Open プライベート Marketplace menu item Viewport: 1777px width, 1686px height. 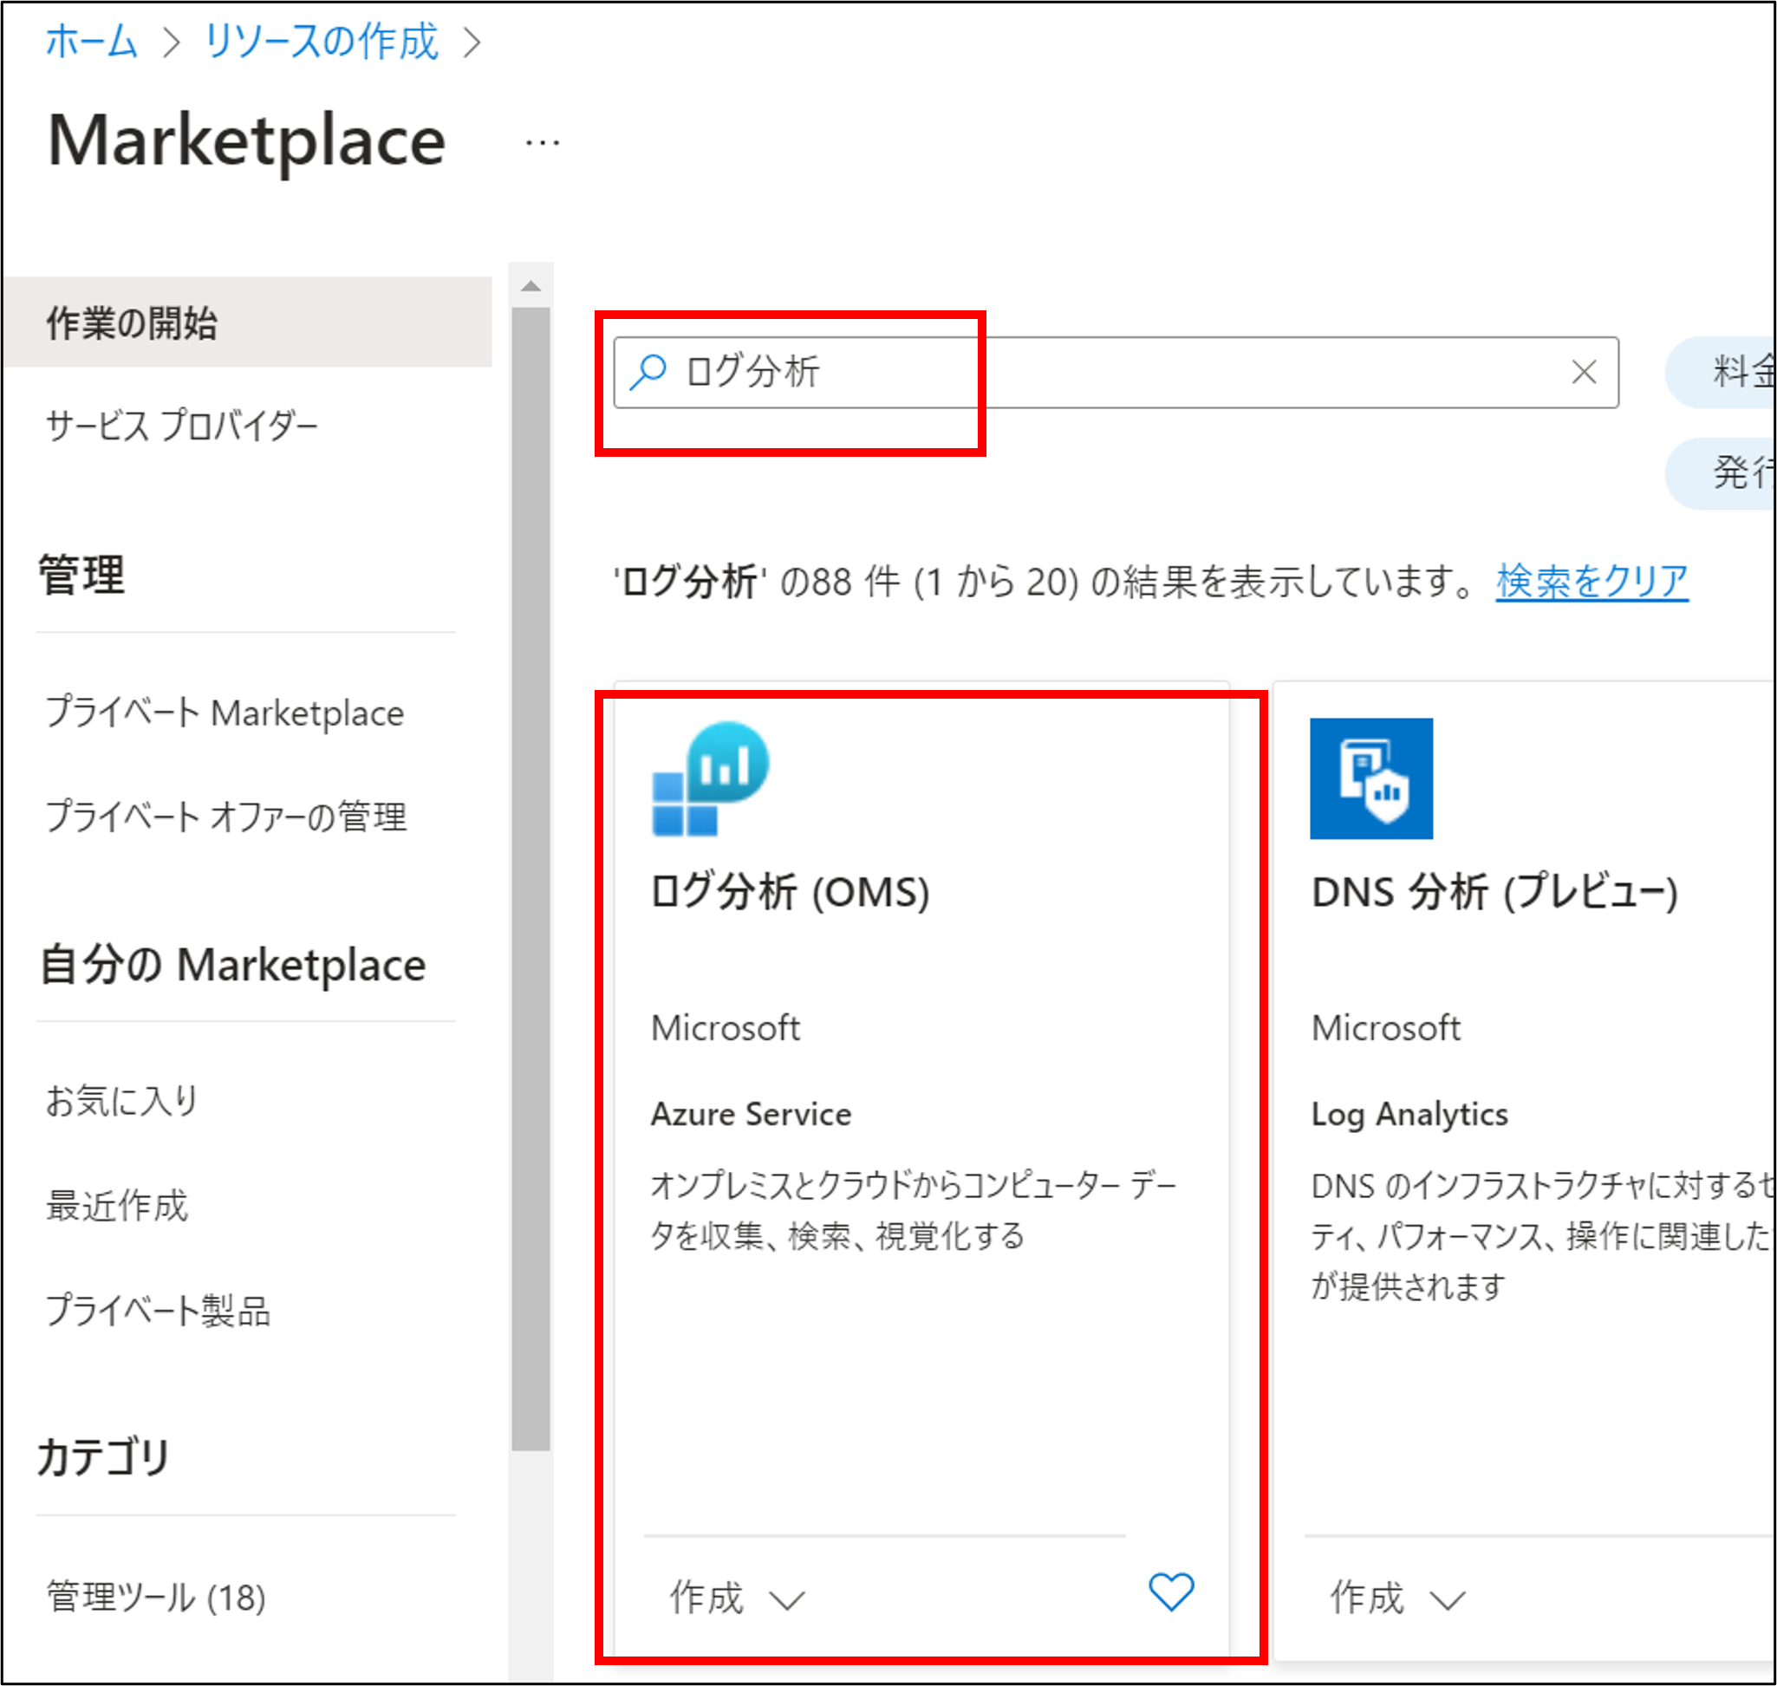click(224, 713)
